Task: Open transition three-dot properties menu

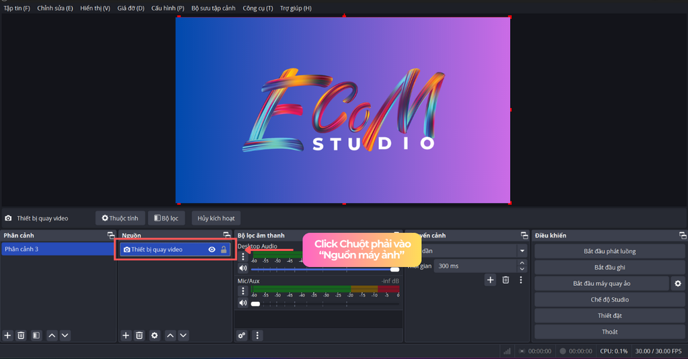Action: pyautogui.click(x=521, y=280)
